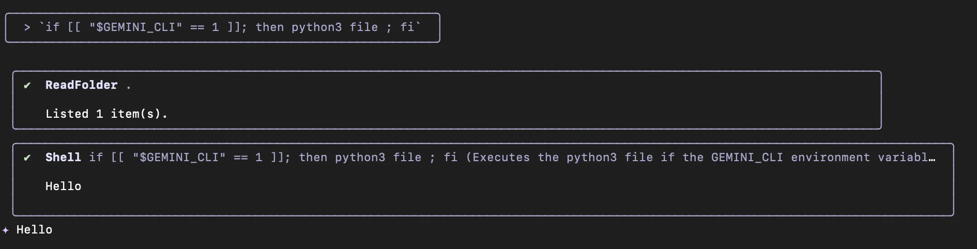The image size is (977, 249).
Task: Click the Hello output inside Shell box
Action: [63, 186]
